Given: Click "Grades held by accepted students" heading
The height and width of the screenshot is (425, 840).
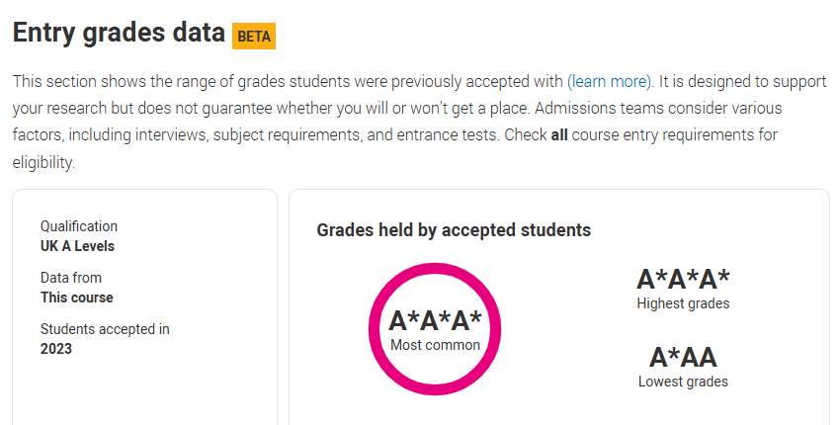Looking at the screenshot, I should coord(454,230).
